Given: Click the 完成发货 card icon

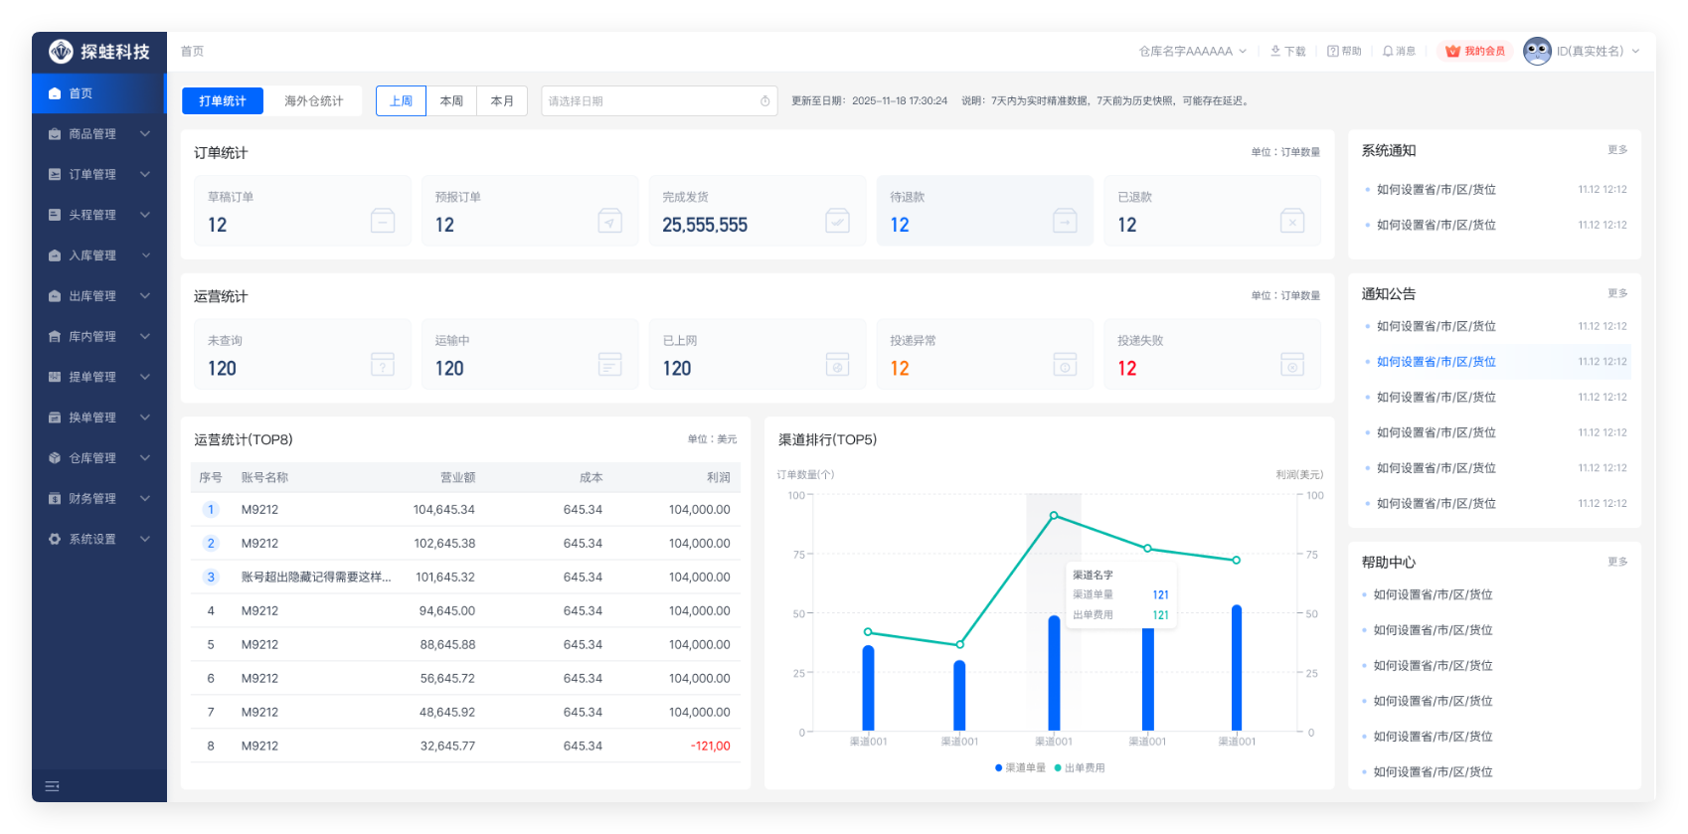Looking at the screenshot, I should 837,221.
